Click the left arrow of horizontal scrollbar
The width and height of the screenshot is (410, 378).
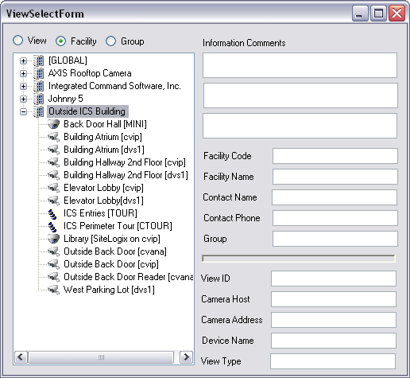click(x=21, y=357)
